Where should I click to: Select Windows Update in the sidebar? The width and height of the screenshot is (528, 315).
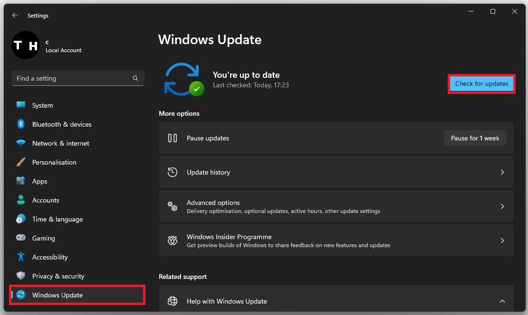(58, 295)
